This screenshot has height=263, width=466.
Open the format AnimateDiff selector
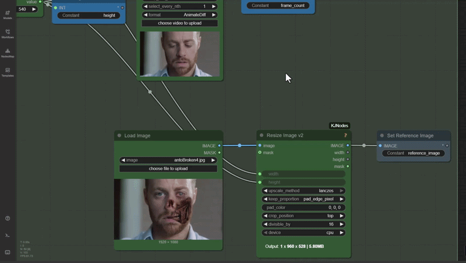point(180,15)
